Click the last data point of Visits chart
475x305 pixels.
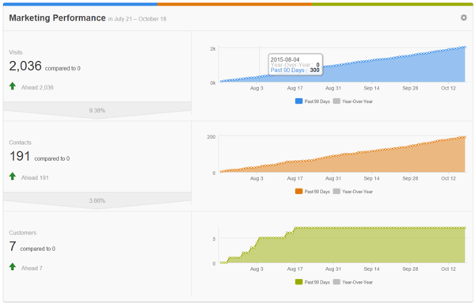click(465, 47)
